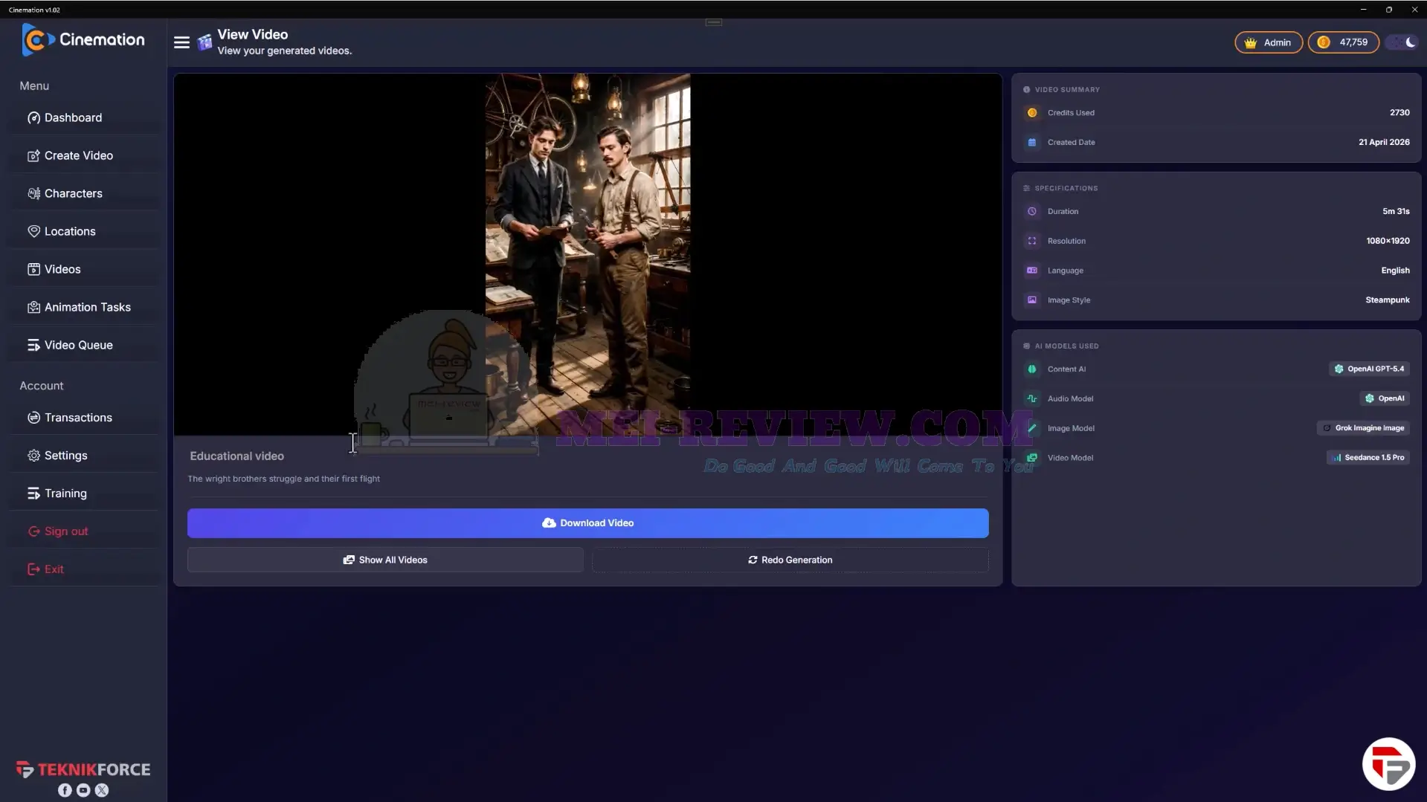
Task: Open the TeknikForce YouTube icon
Action: point(83,790)
